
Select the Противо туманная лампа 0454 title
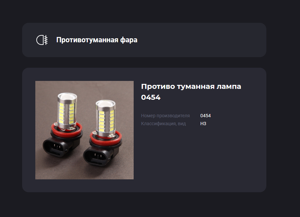(191, 92)
